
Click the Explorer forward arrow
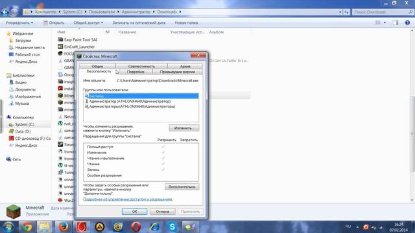tap(14, 12)
